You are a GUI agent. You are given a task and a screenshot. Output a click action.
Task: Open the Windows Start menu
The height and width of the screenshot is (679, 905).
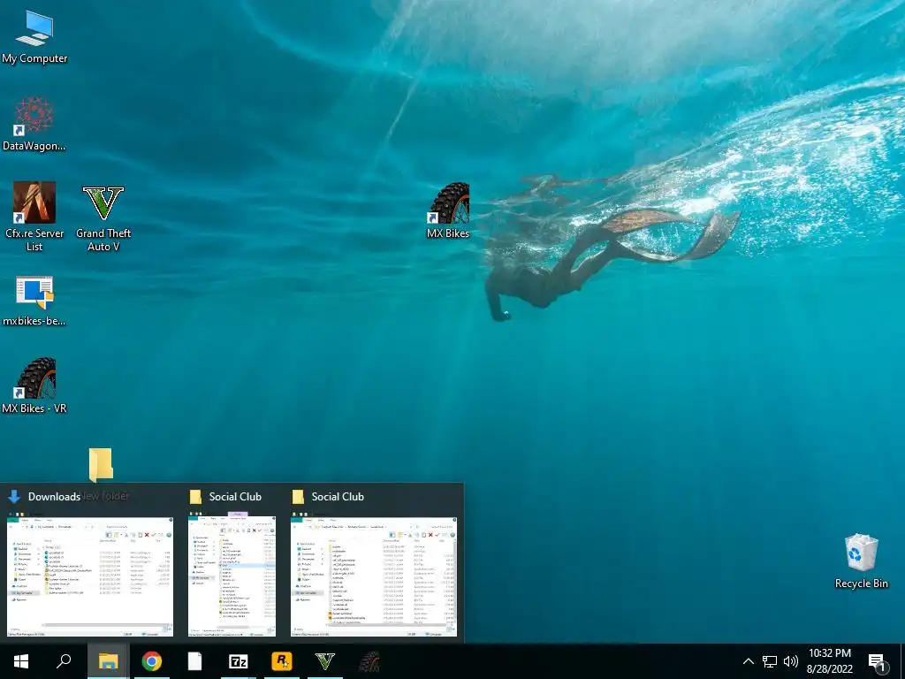tap(21, 661)
